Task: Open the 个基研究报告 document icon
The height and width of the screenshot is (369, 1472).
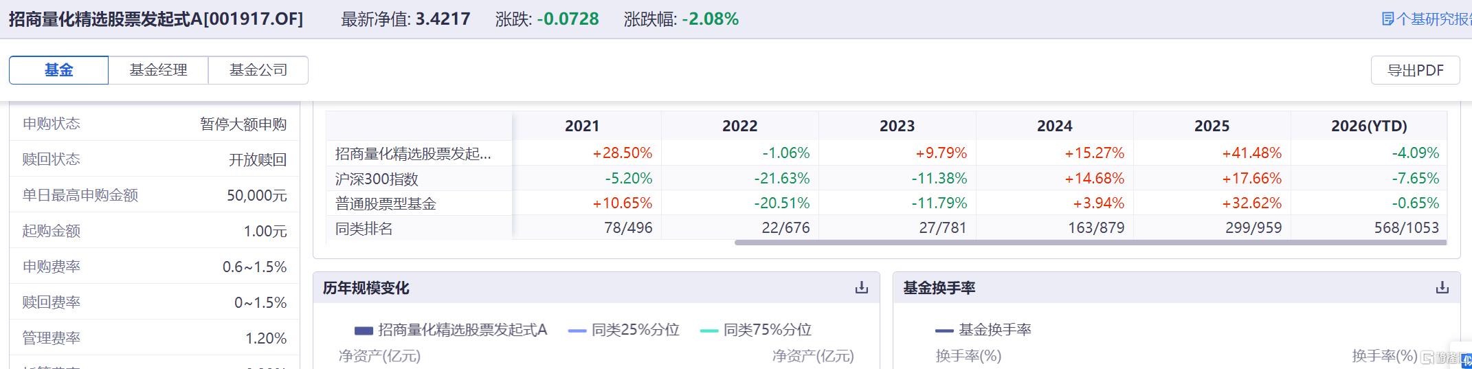Action: [1387, 19]
